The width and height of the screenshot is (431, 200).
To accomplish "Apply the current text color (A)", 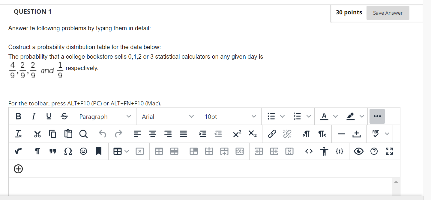I will [324, 116].
